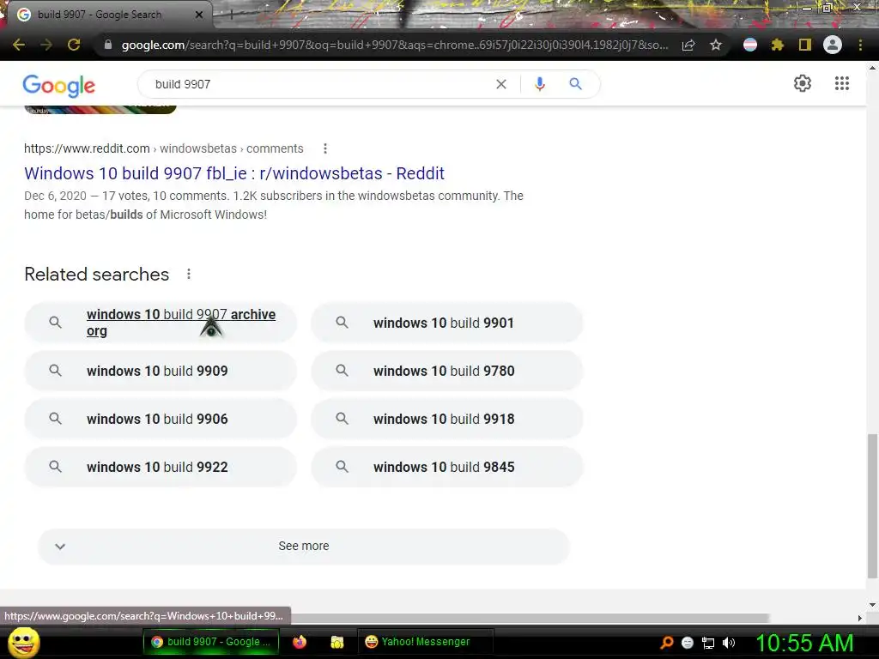
Task: Click the reddit.com breadcrumb URL
Action: [87, 148]
